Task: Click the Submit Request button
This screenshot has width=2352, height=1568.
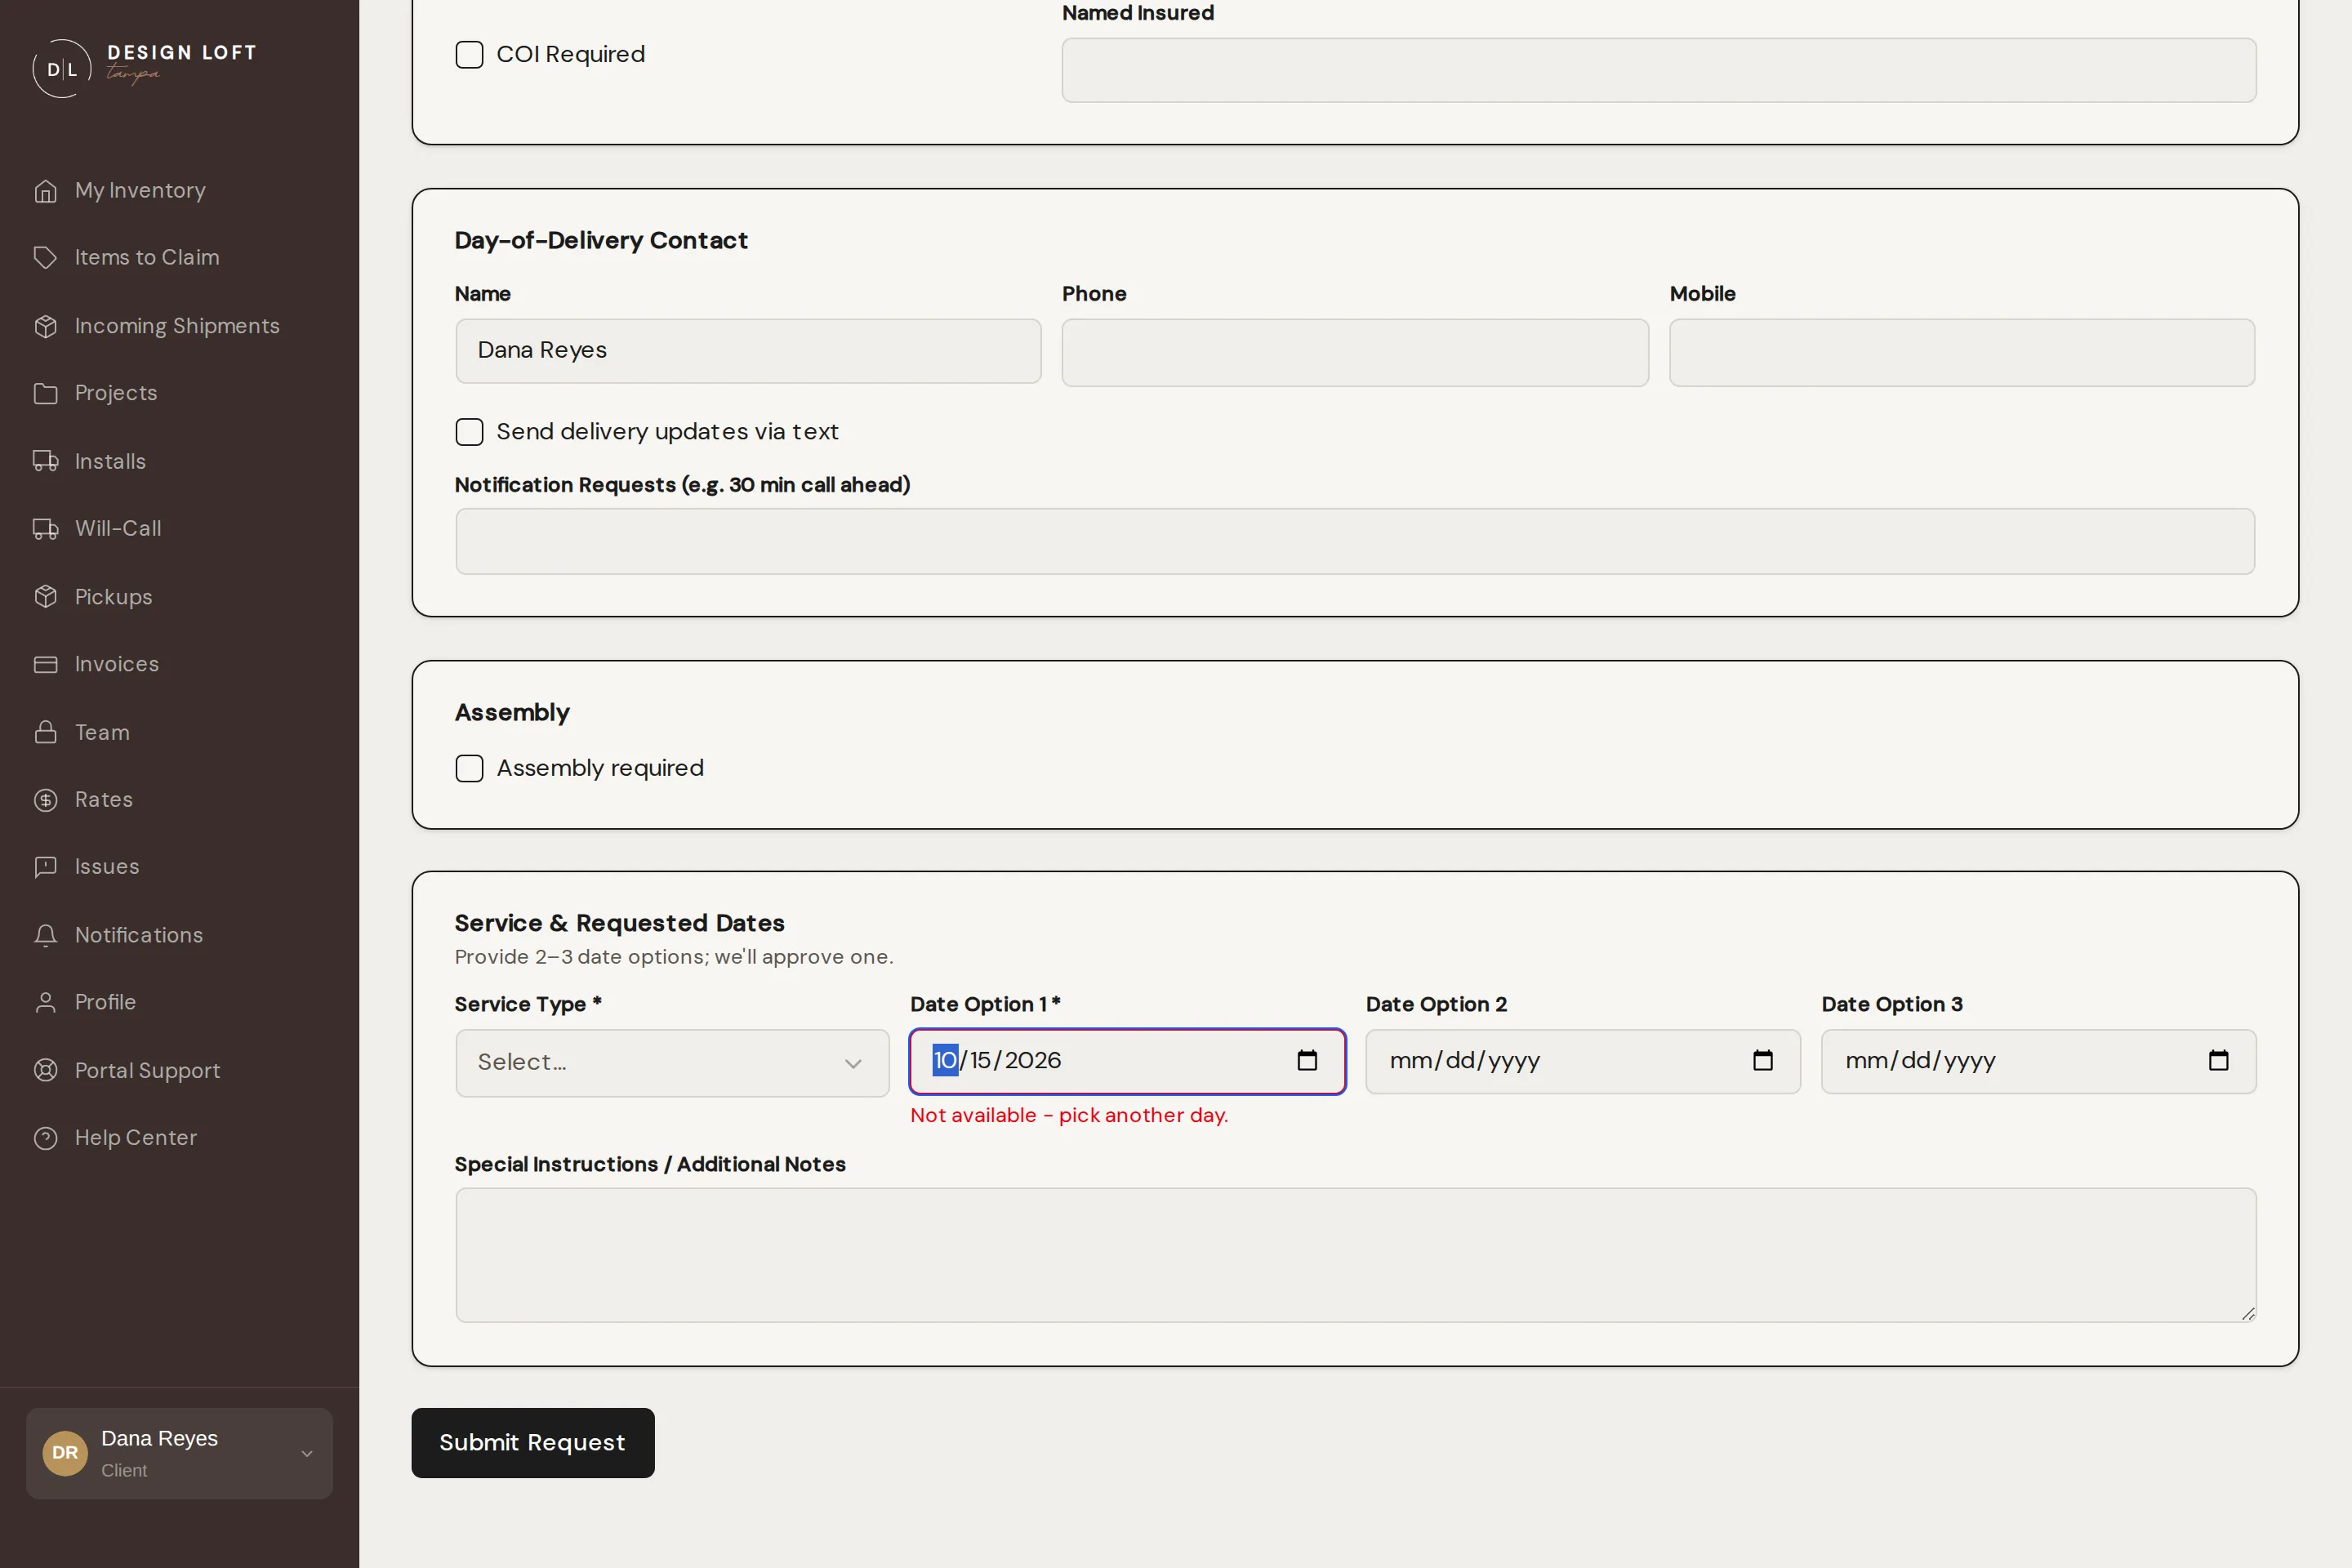Action: pyautogui.click(x=533, y=1442)
